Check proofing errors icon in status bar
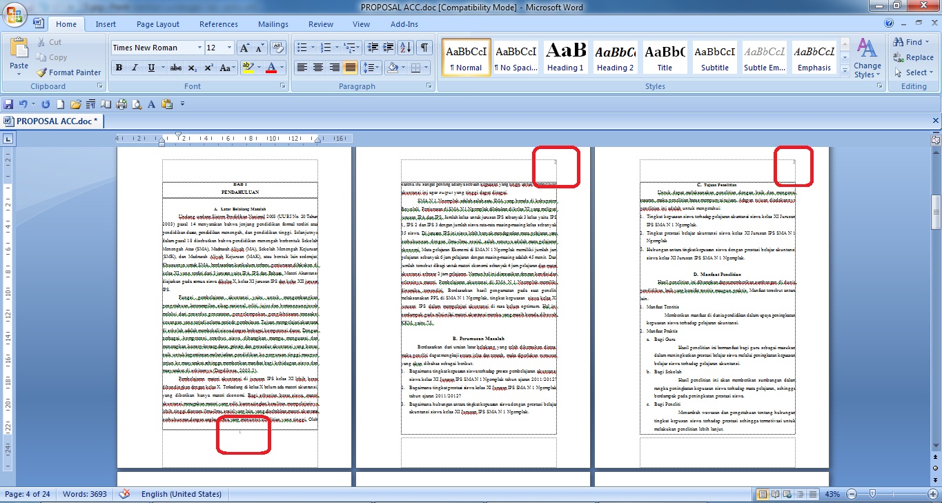The width and height of the screenshot is (942, 503). pyautogui.click(x=124, y=494)
